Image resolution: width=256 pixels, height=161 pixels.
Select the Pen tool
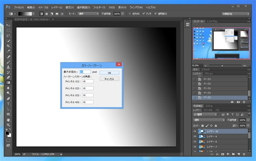click(8, 99)
